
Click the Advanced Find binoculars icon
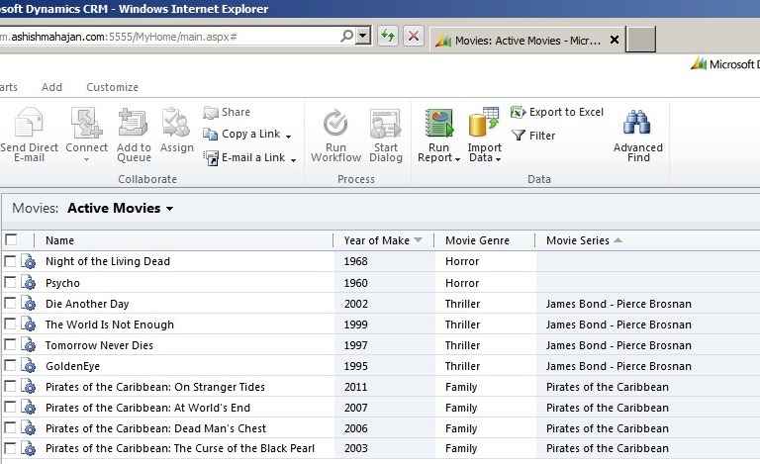[x=637, y=124]
